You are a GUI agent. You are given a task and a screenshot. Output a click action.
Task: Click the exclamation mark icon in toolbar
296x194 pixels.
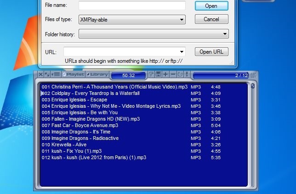(x=187, y=75)
